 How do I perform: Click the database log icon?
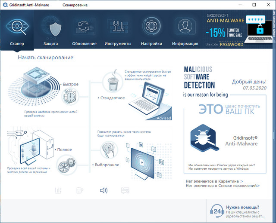click(80, 190)
